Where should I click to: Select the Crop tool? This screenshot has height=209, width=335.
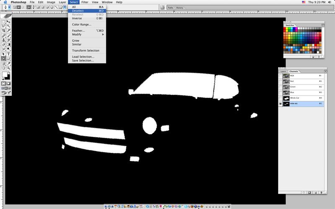pyautogui.click(x=4, y=31)
